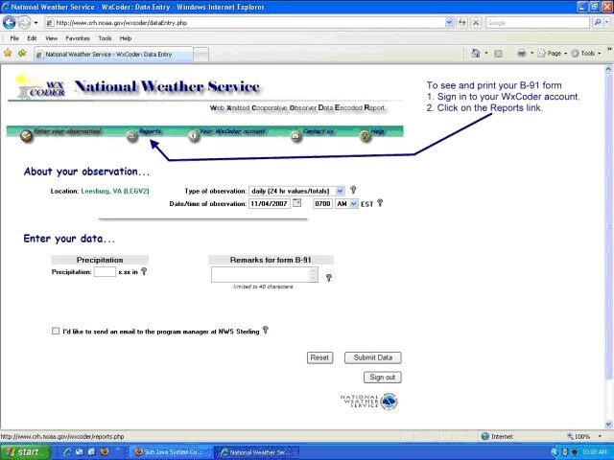This screenshot has width=614, height=460.
Task: Click help icon beside Type of observation
Action: coord(353,190)
